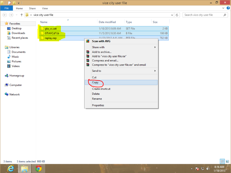Switch to Large icons view
The image size is (231, 173).
[227, 161]
